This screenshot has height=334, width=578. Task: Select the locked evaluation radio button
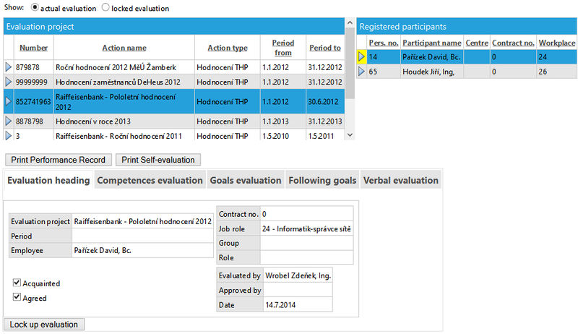105,7
